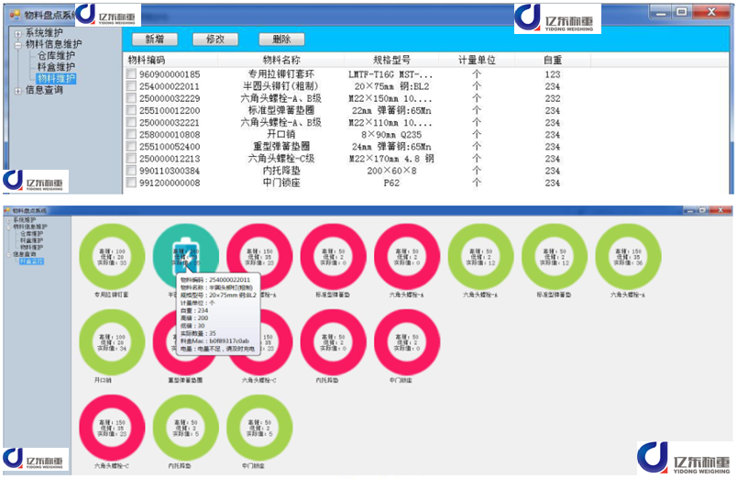Check the box for material 960900000185

pos(131,74)
